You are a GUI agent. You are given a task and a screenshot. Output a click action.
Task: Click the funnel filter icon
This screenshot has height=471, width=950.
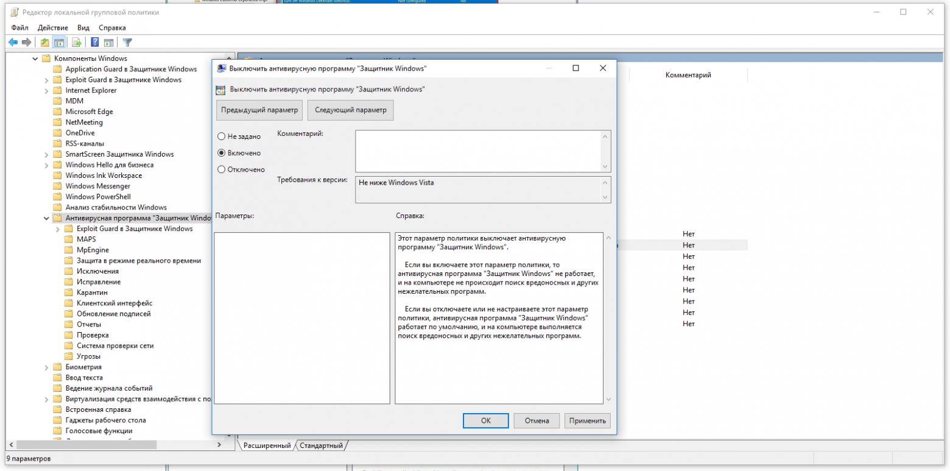coord(127,42)
